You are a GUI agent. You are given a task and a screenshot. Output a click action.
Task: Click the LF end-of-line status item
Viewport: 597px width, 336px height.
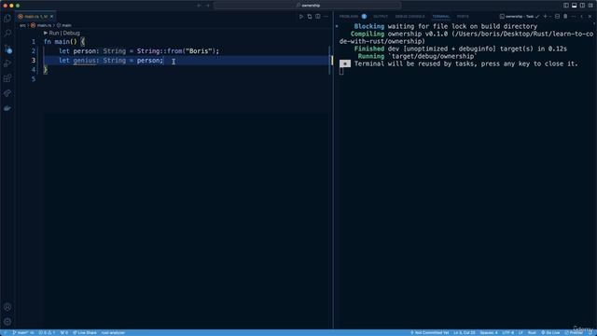(x=521, y=332)
